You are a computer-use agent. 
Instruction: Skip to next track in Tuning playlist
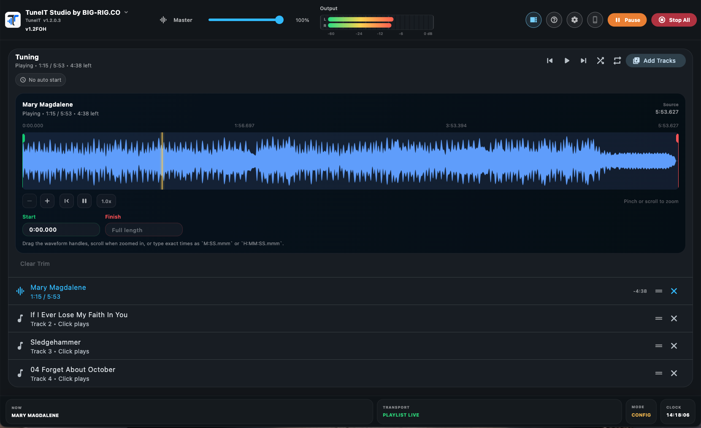click(583, 61)
